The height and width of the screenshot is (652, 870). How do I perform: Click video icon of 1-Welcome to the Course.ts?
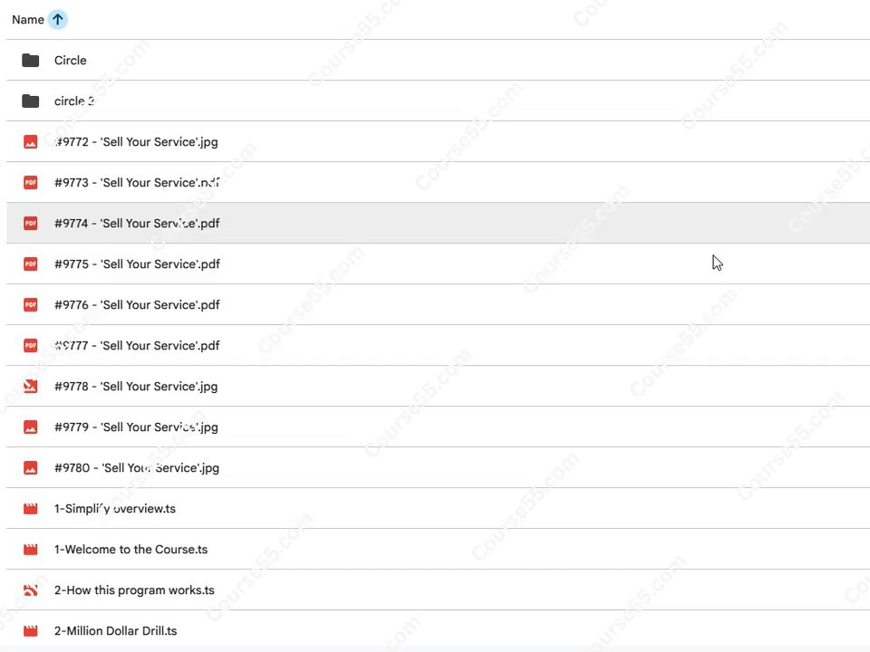tap(31, 550)
